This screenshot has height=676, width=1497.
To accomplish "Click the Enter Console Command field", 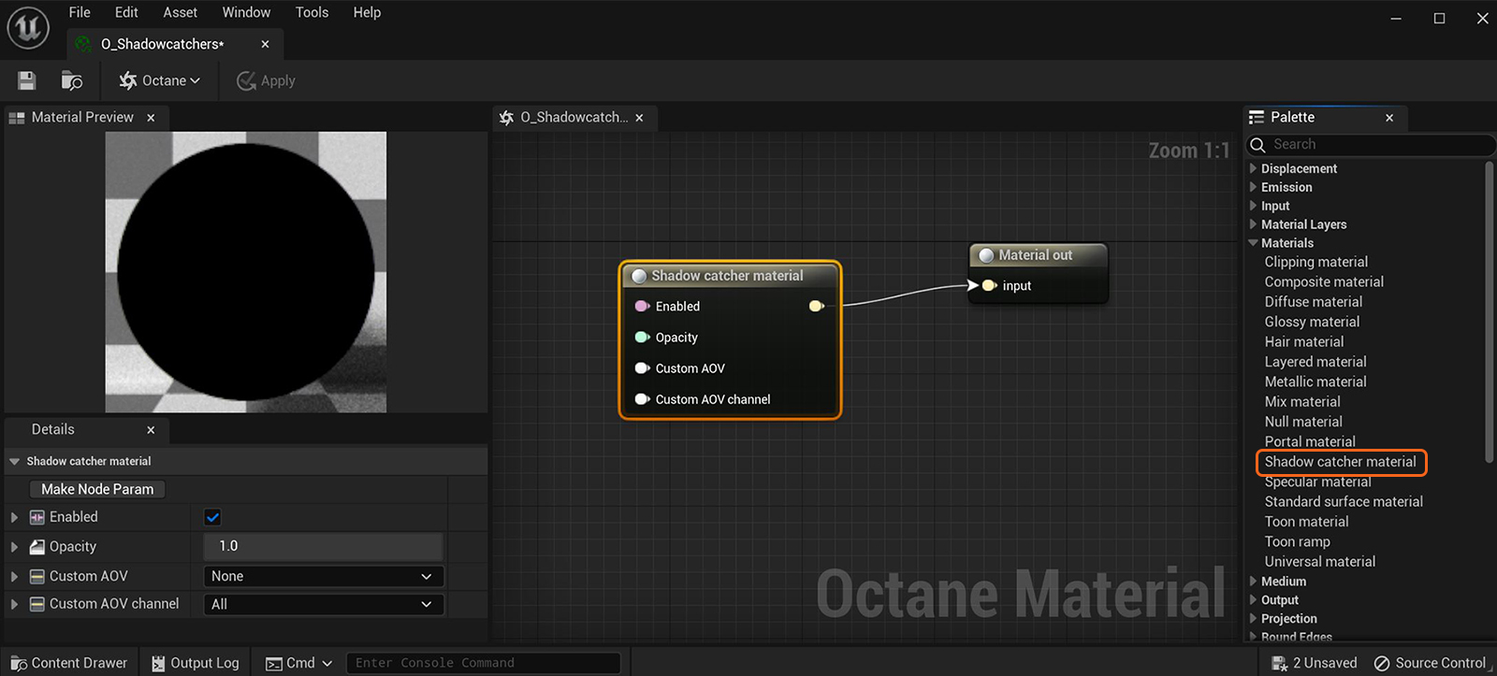I will click(483, 663).
